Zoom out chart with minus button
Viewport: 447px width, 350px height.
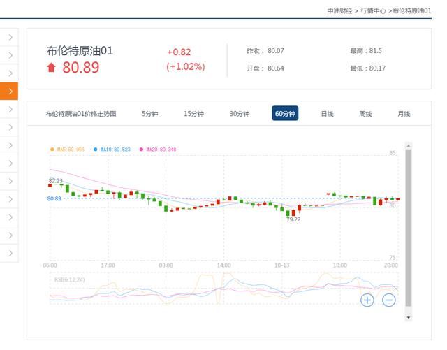[388, 300]
